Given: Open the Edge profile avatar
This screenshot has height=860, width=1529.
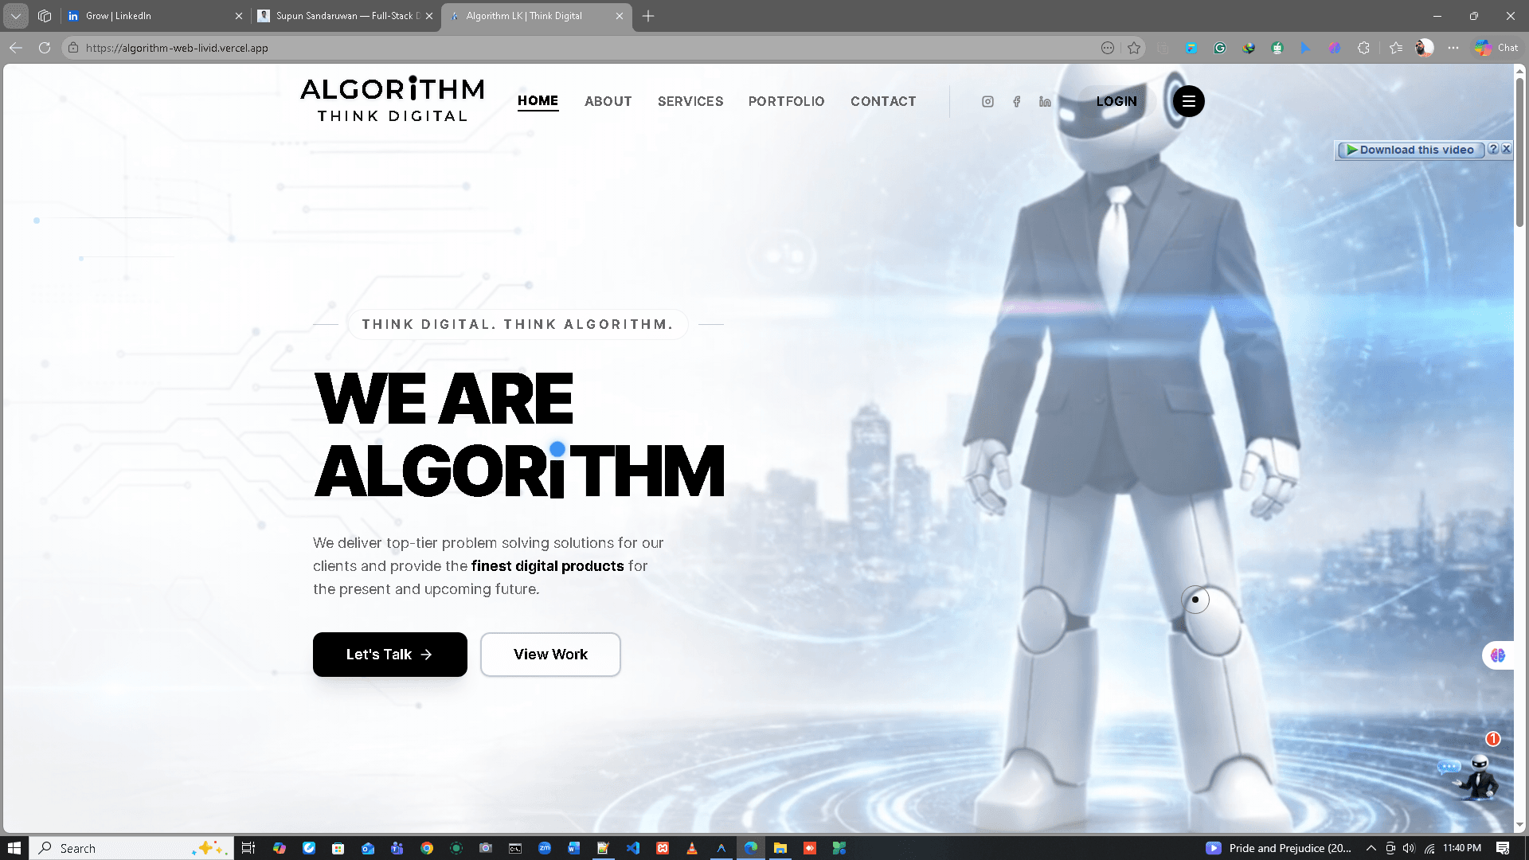Looking at the screenshot, I should pos(1425,48).
